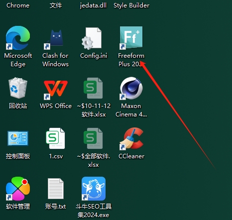
Task: Click the ~$10-11-12 软件.xlsx file name
Action: pos(94,110)
